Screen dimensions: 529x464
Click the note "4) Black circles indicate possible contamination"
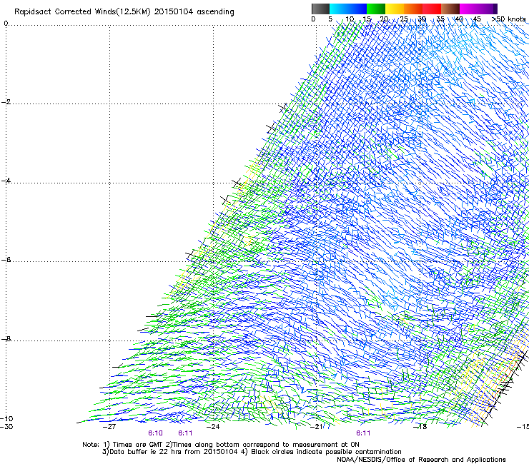[320, 452]
